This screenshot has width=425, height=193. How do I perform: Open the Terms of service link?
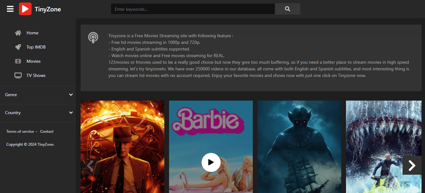coord(20,131)
